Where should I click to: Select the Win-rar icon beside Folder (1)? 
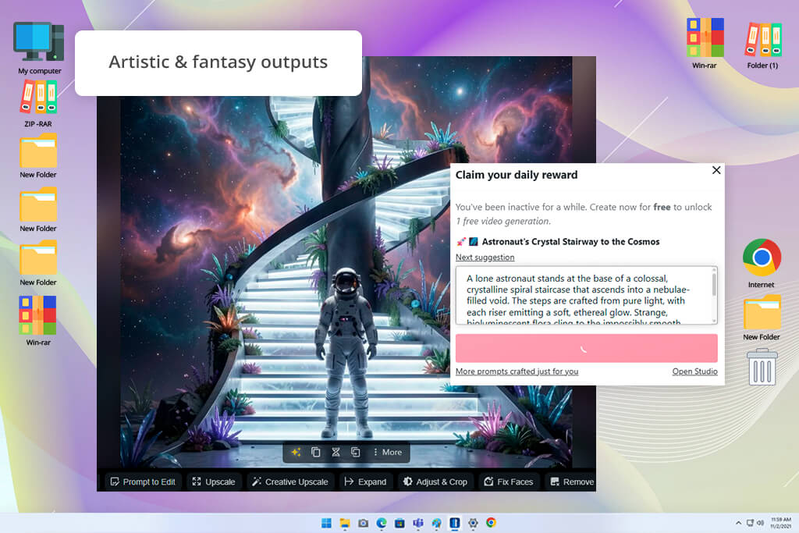[705, 44]
